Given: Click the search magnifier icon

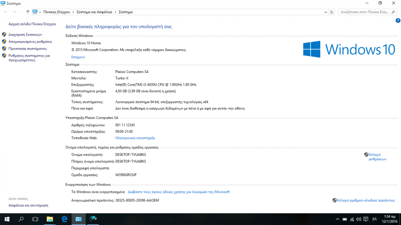Looking at the screenshot, I should (393, 12).
